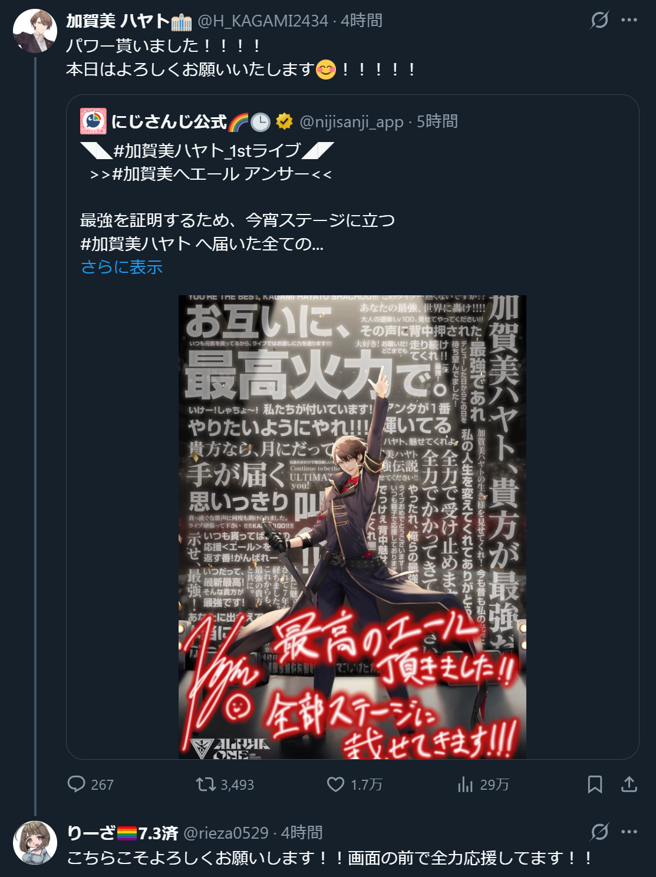Repost the tweet with 3,493 reposts

click(x=225, y=784)
